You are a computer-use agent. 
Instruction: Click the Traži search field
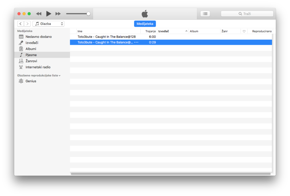(x=247, y=14)
